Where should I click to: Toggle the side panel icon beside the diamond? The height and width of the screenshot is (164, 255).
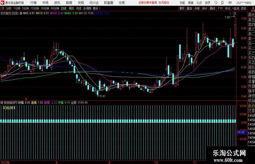click(234, 13)
